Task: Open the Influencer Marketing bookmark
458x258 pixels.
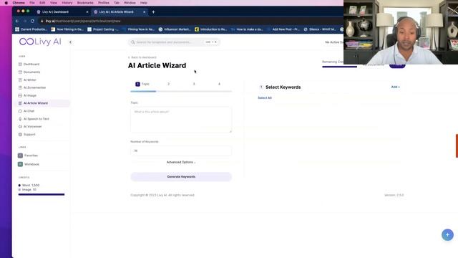Action: [x=175, y=29]
